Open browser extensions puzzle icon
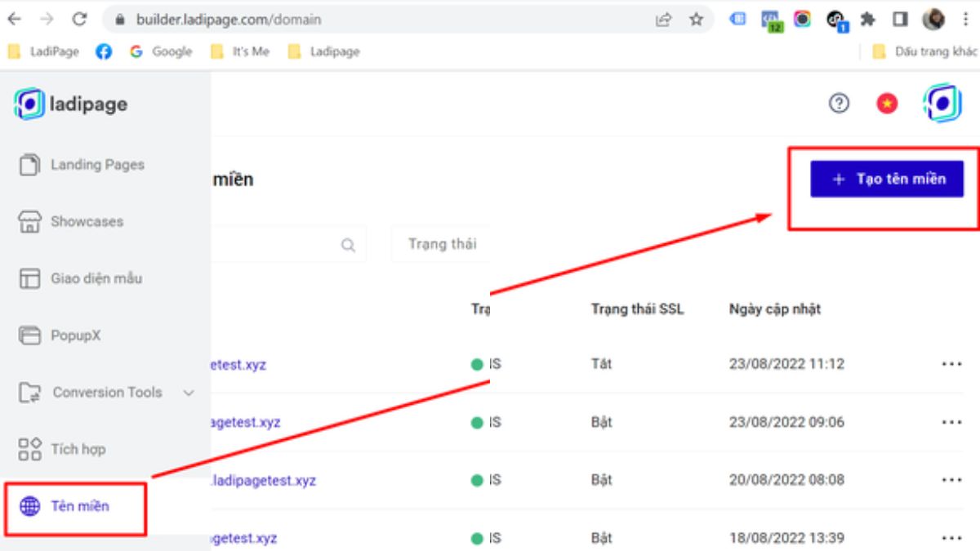980x551 pixels. [868, 20]
